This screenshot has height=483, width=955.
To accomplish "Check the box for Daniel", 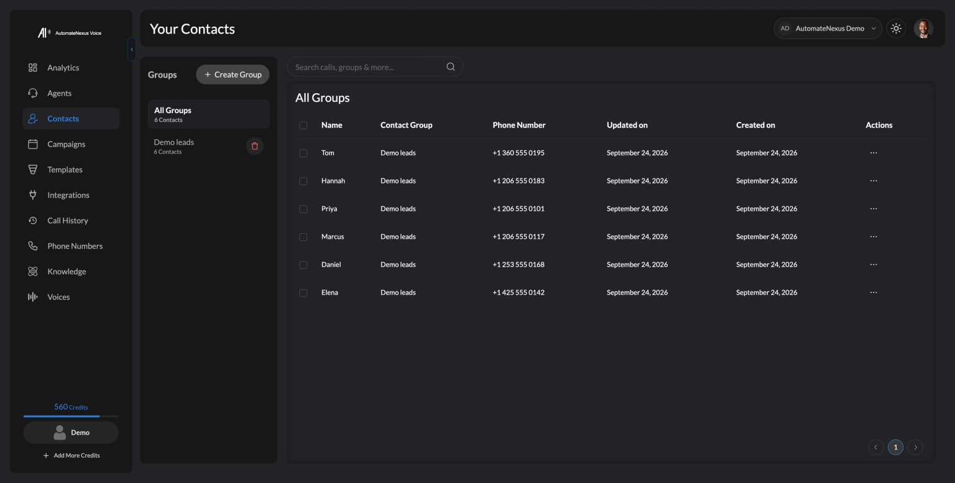I will coord(303,265).
